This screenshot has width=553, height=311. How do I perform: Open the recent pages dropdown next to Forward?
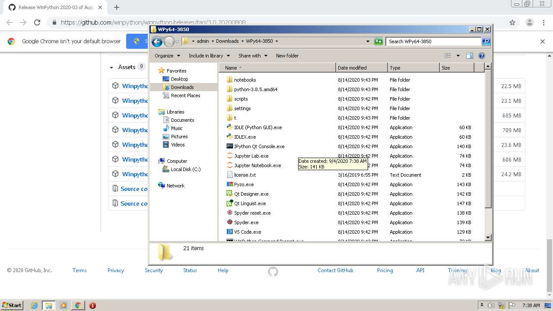pyautogui.click(x=177, y=42)
